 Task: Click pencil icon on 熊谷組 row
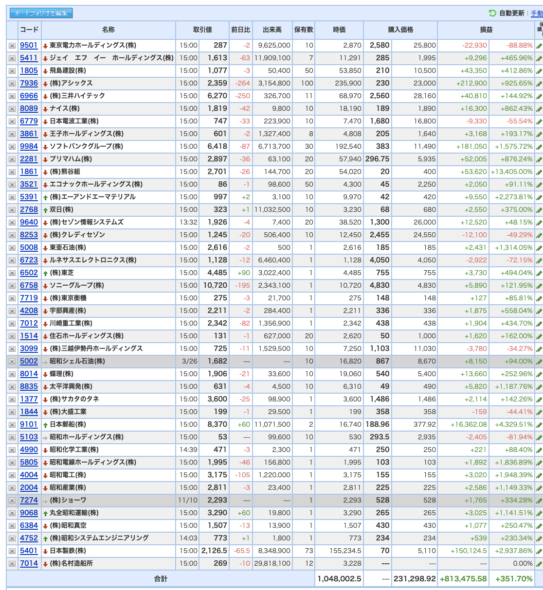[539, 172]
